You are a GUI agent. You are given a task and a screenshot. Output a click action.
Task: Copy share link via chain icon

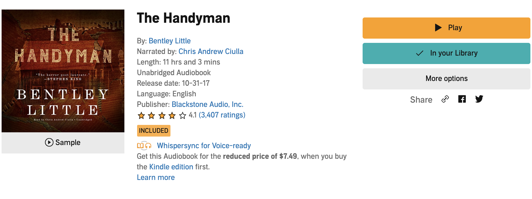[x=445, y=99]
